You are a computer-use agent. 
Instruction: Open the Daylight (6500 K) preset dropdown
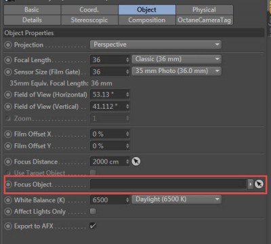pyautogui.click(x=176, y=199)
